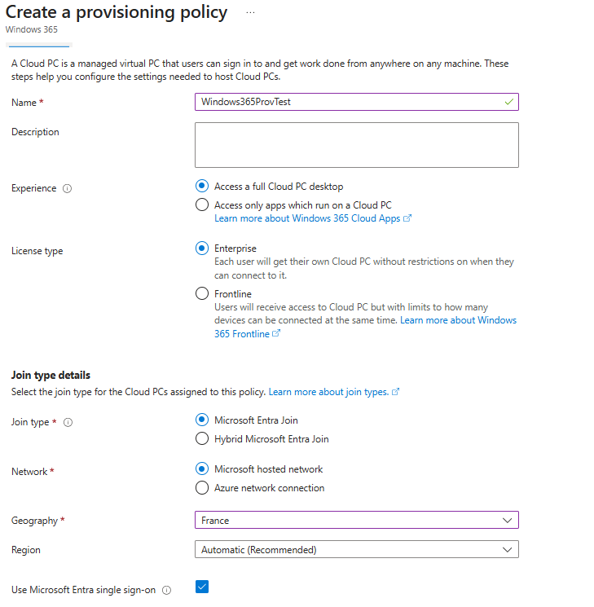Select Microsoft Entra Join radio button
The width and height of the screenshot is (594, 607).
202,420
